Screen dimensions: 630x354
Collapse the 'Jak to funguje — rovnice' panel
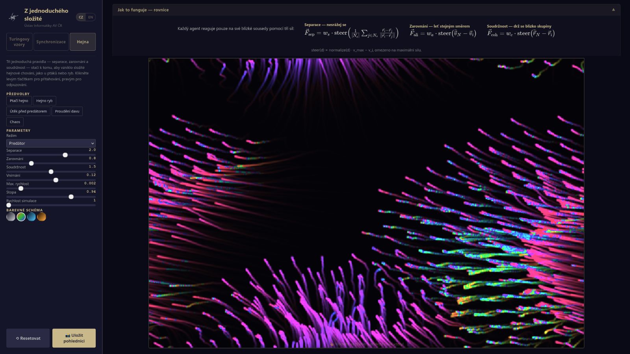pyautogui.click(x=613, y=10)
